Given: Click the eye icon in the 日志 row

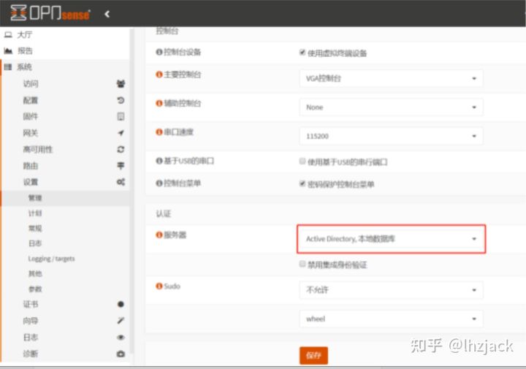Looking at the screenshot, I should pos(121,337).
